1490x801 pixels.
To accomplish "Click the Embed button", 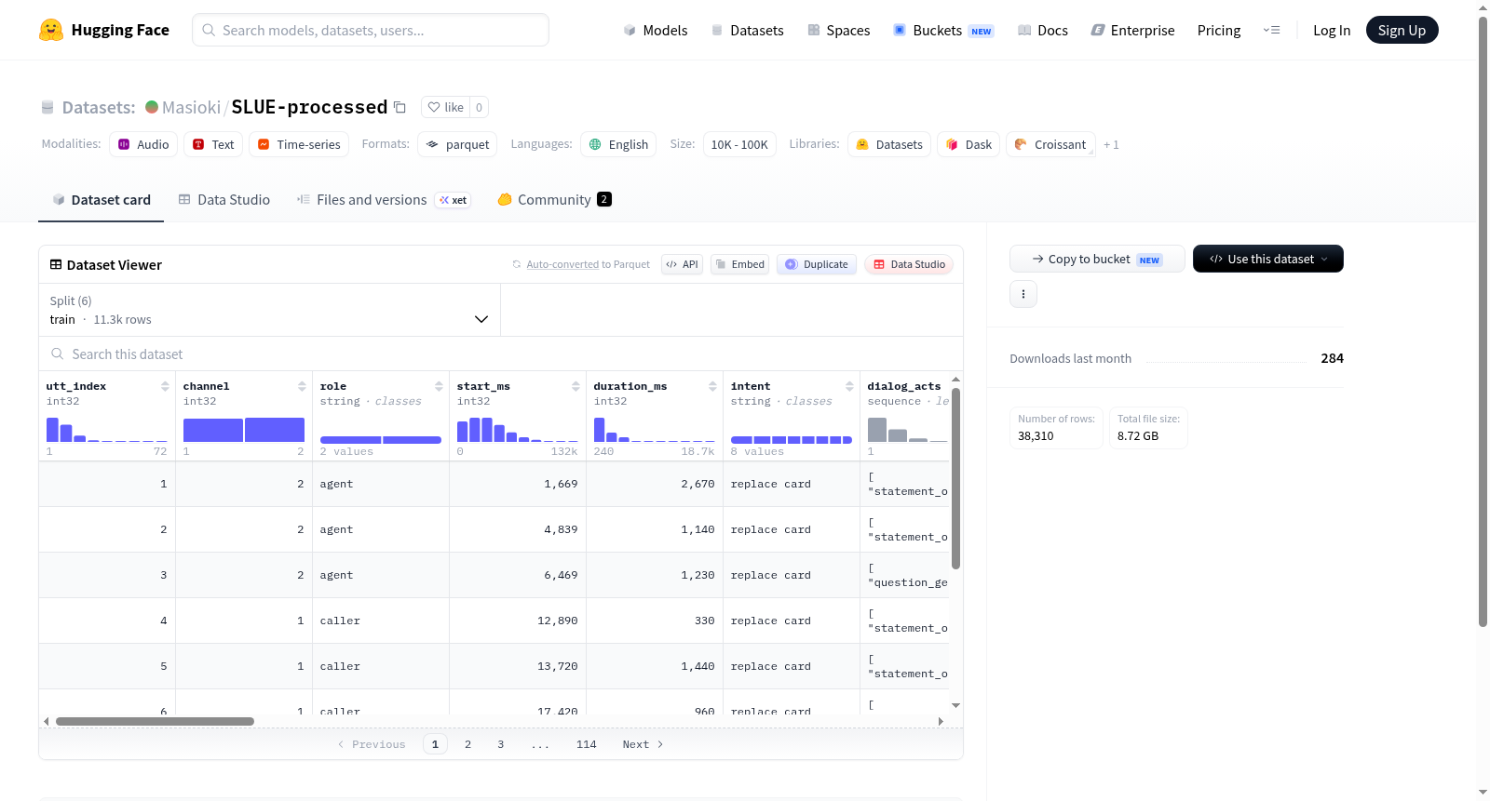I will click(x=739, y=264).
